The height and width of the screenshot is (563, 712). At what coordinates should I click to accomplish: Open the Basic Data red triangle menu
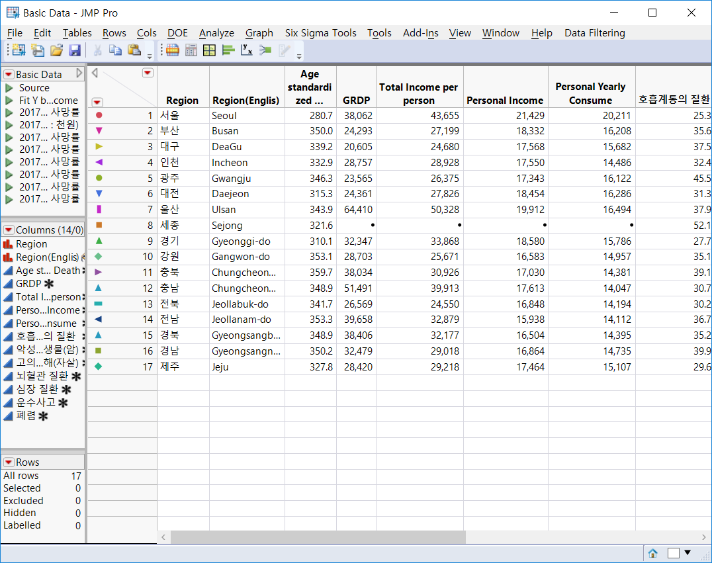(x=9, y=74)
